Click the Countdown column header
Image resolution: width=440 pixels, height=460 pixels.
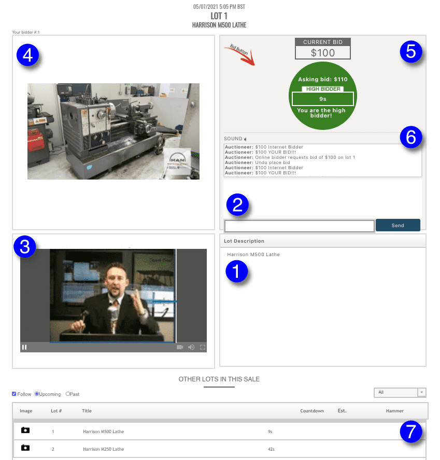tap(312, 410)
